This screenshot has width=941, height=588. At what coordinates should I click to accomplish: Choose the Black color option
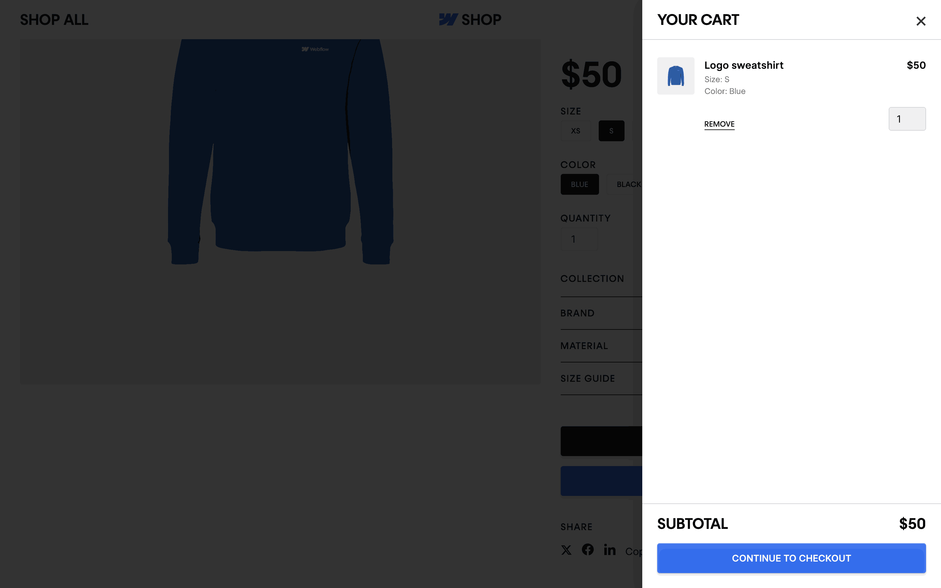[625, 184]
